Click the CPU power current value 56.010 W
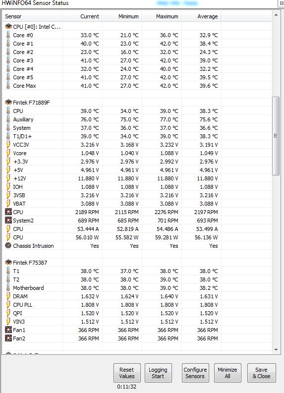Screen dimensions: 284x393 pos(88,237)
